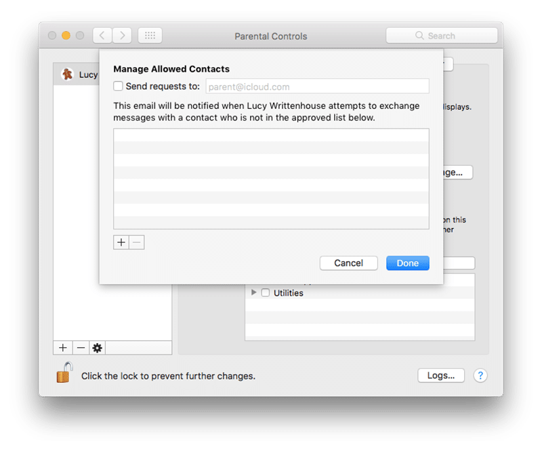Click the lock to prevent further changes

[64, 373]
